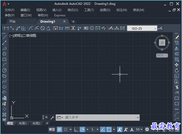The width and height of the screenshot is (182, 134).
Task: Select the Line draw tool
Action: [x=4, y=37]
